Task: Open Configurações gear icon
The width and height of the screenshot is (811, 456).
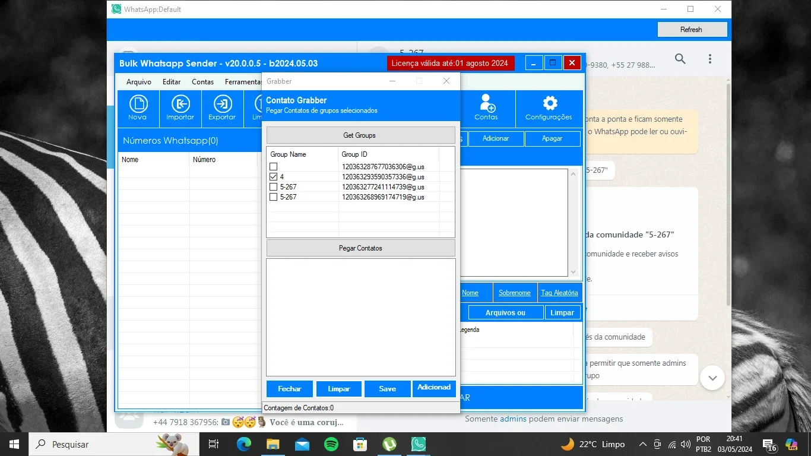Action: point(550,103)
